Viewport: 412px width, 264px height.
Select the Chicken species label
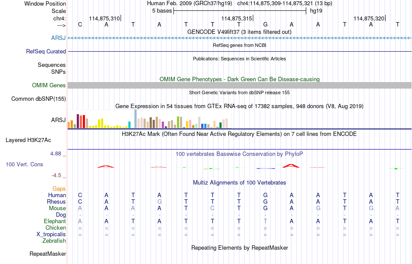(x=56, y=228)
